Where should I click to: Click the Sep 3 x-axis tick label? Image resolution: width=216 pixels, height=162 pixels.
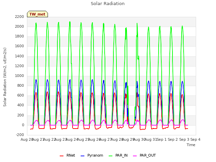[184, 139]
